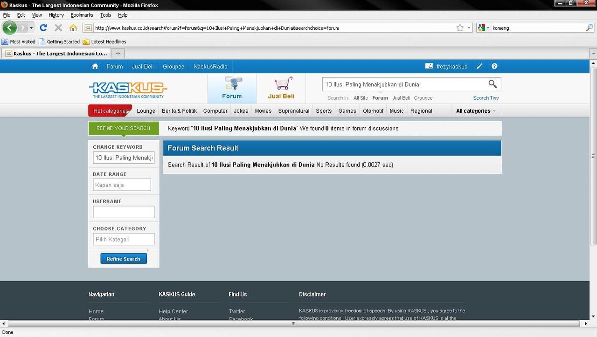
Task: Open the Pilih Kategori category dropdown
Action: (124, 239)
